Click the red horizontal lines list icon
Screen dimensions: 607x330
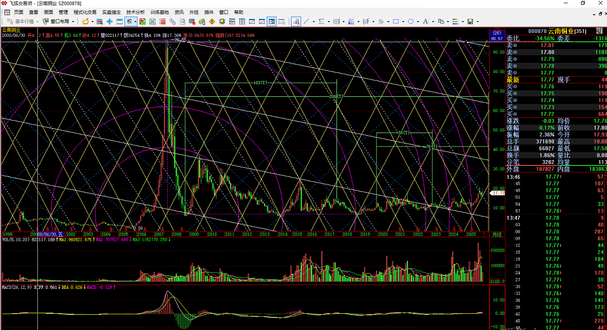(x=163, y=22)
